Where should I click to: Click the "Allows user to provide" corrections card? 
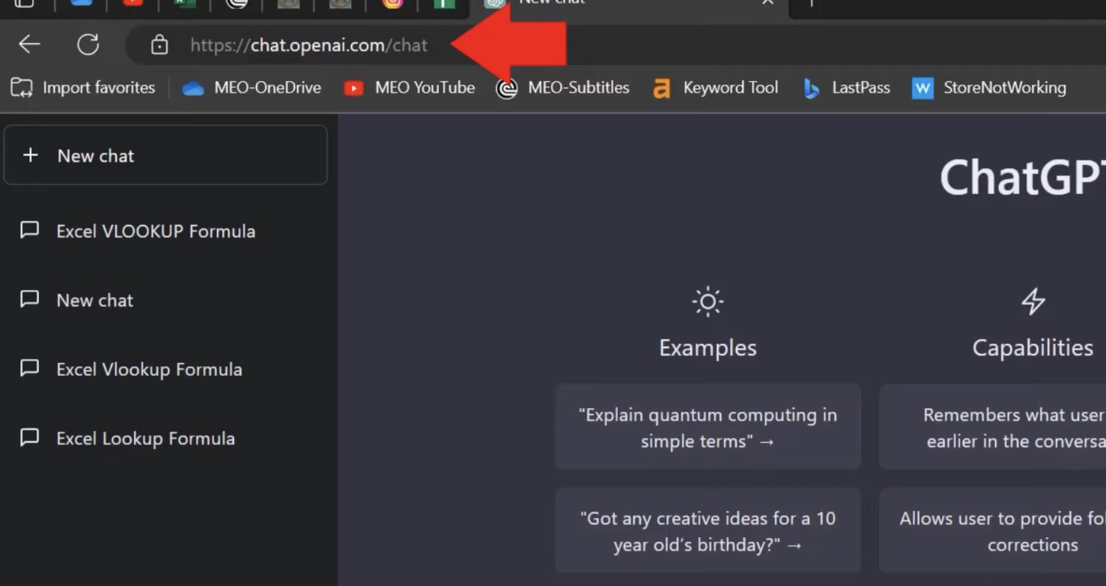click(993, 531)
